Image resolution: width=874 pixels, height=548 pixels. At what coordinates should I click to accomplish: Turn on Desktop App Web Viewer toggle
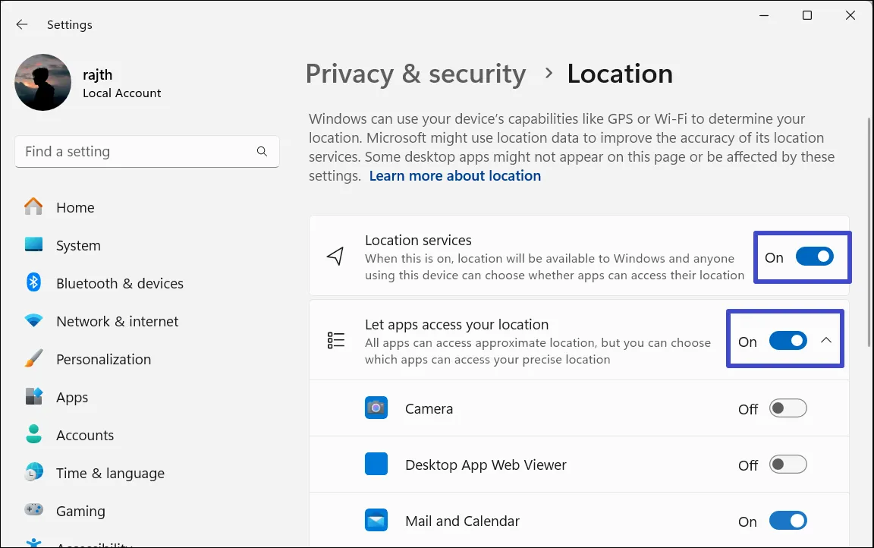pyautogui.click(x=788, y=465)
